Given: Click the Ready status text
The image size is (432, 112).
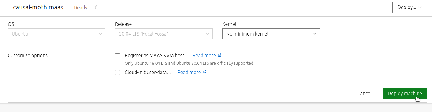Looking at the screenshot, I should 81,8.
